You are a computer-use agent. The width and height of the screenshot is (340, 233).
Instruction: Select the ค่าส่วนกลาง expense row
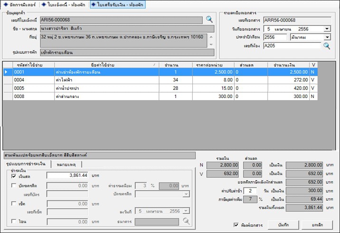click(x=161, y=96)
